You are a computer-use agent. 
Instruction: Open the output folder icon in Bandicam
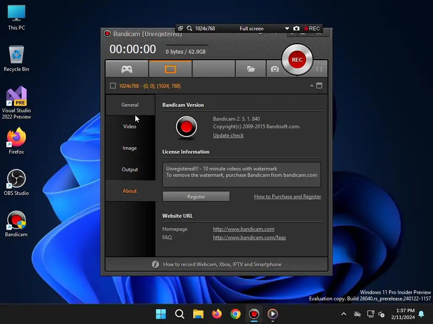[251, 69]
